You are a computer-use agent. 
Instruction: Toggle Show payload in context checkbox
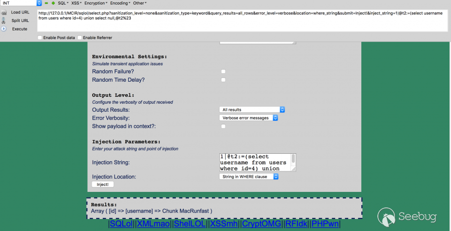click(223, 126)
